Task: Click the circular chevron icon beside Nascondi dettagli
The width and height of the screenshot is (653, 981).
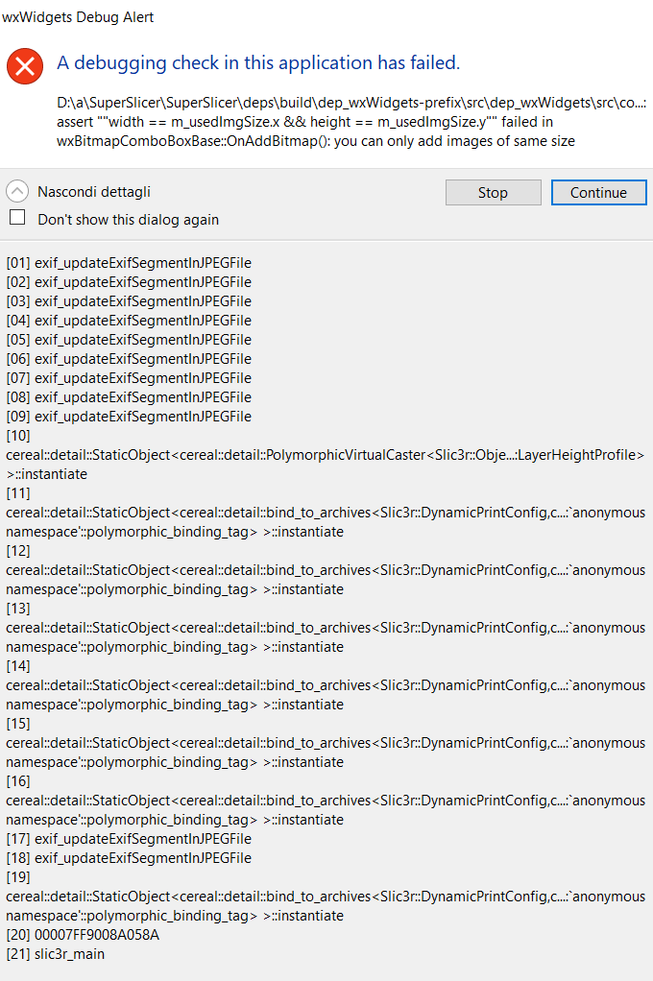Action: coord(17,190)
